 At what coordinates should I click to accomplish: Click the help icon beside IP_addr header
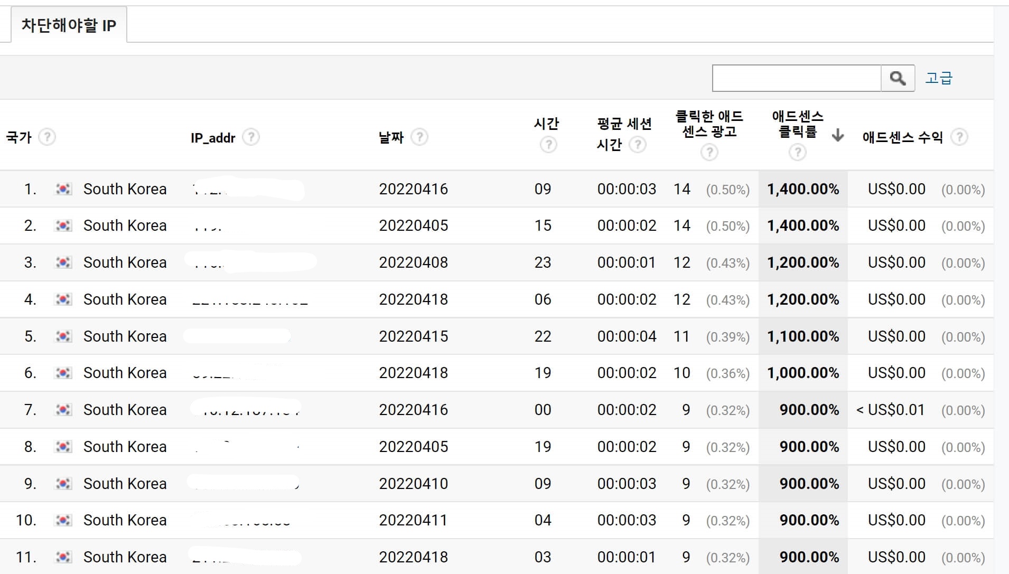[x=251, y=137]
